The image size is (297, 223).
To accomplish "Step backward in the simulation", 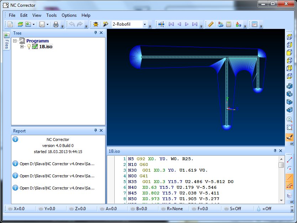I will click(x=179, y=24).
